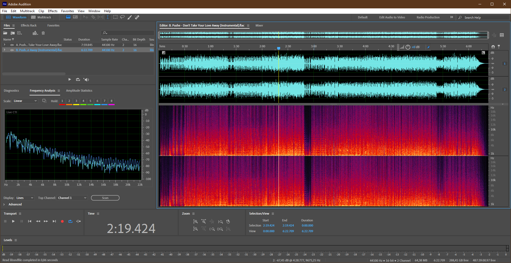Open the Display Lines dropdown
Viewport: 511px width, 263px height.
[25, 198]
